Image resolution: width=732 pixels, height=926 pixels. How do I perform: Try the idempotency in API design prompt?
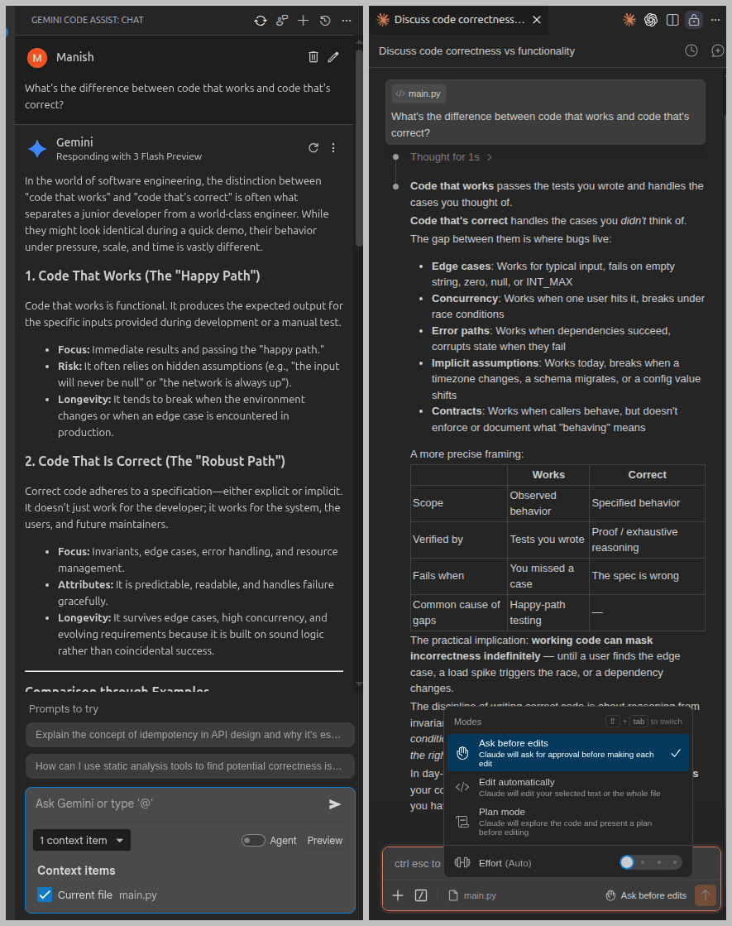click(x=190, y=735)
